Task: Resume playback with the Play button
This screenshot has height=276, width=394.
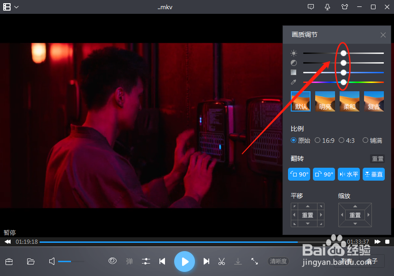Action: coord(185,261)
